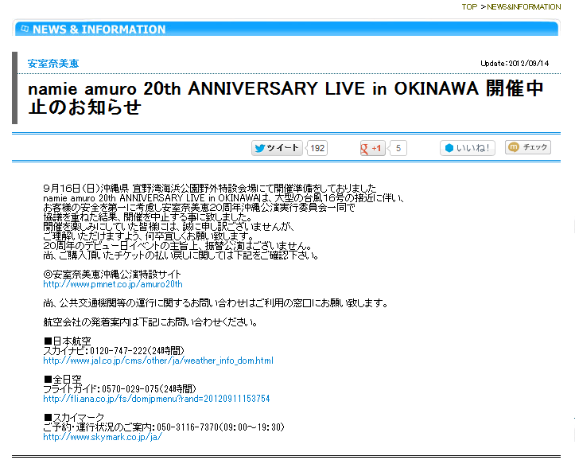Click the いいね! like button
Image resolution: width=575 pixels, height=464 pixels.
click(468, 148)
